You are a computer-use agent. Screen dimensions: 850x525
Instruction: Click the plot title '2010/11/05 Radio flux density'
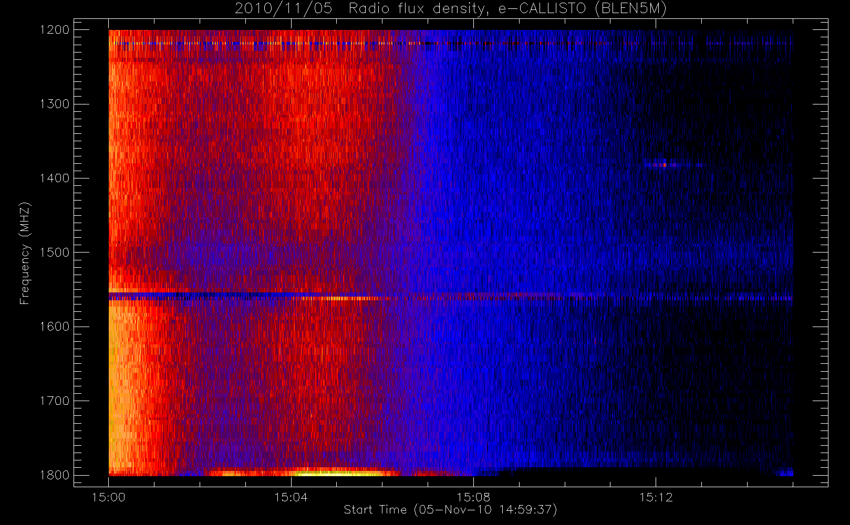[450, 8]
